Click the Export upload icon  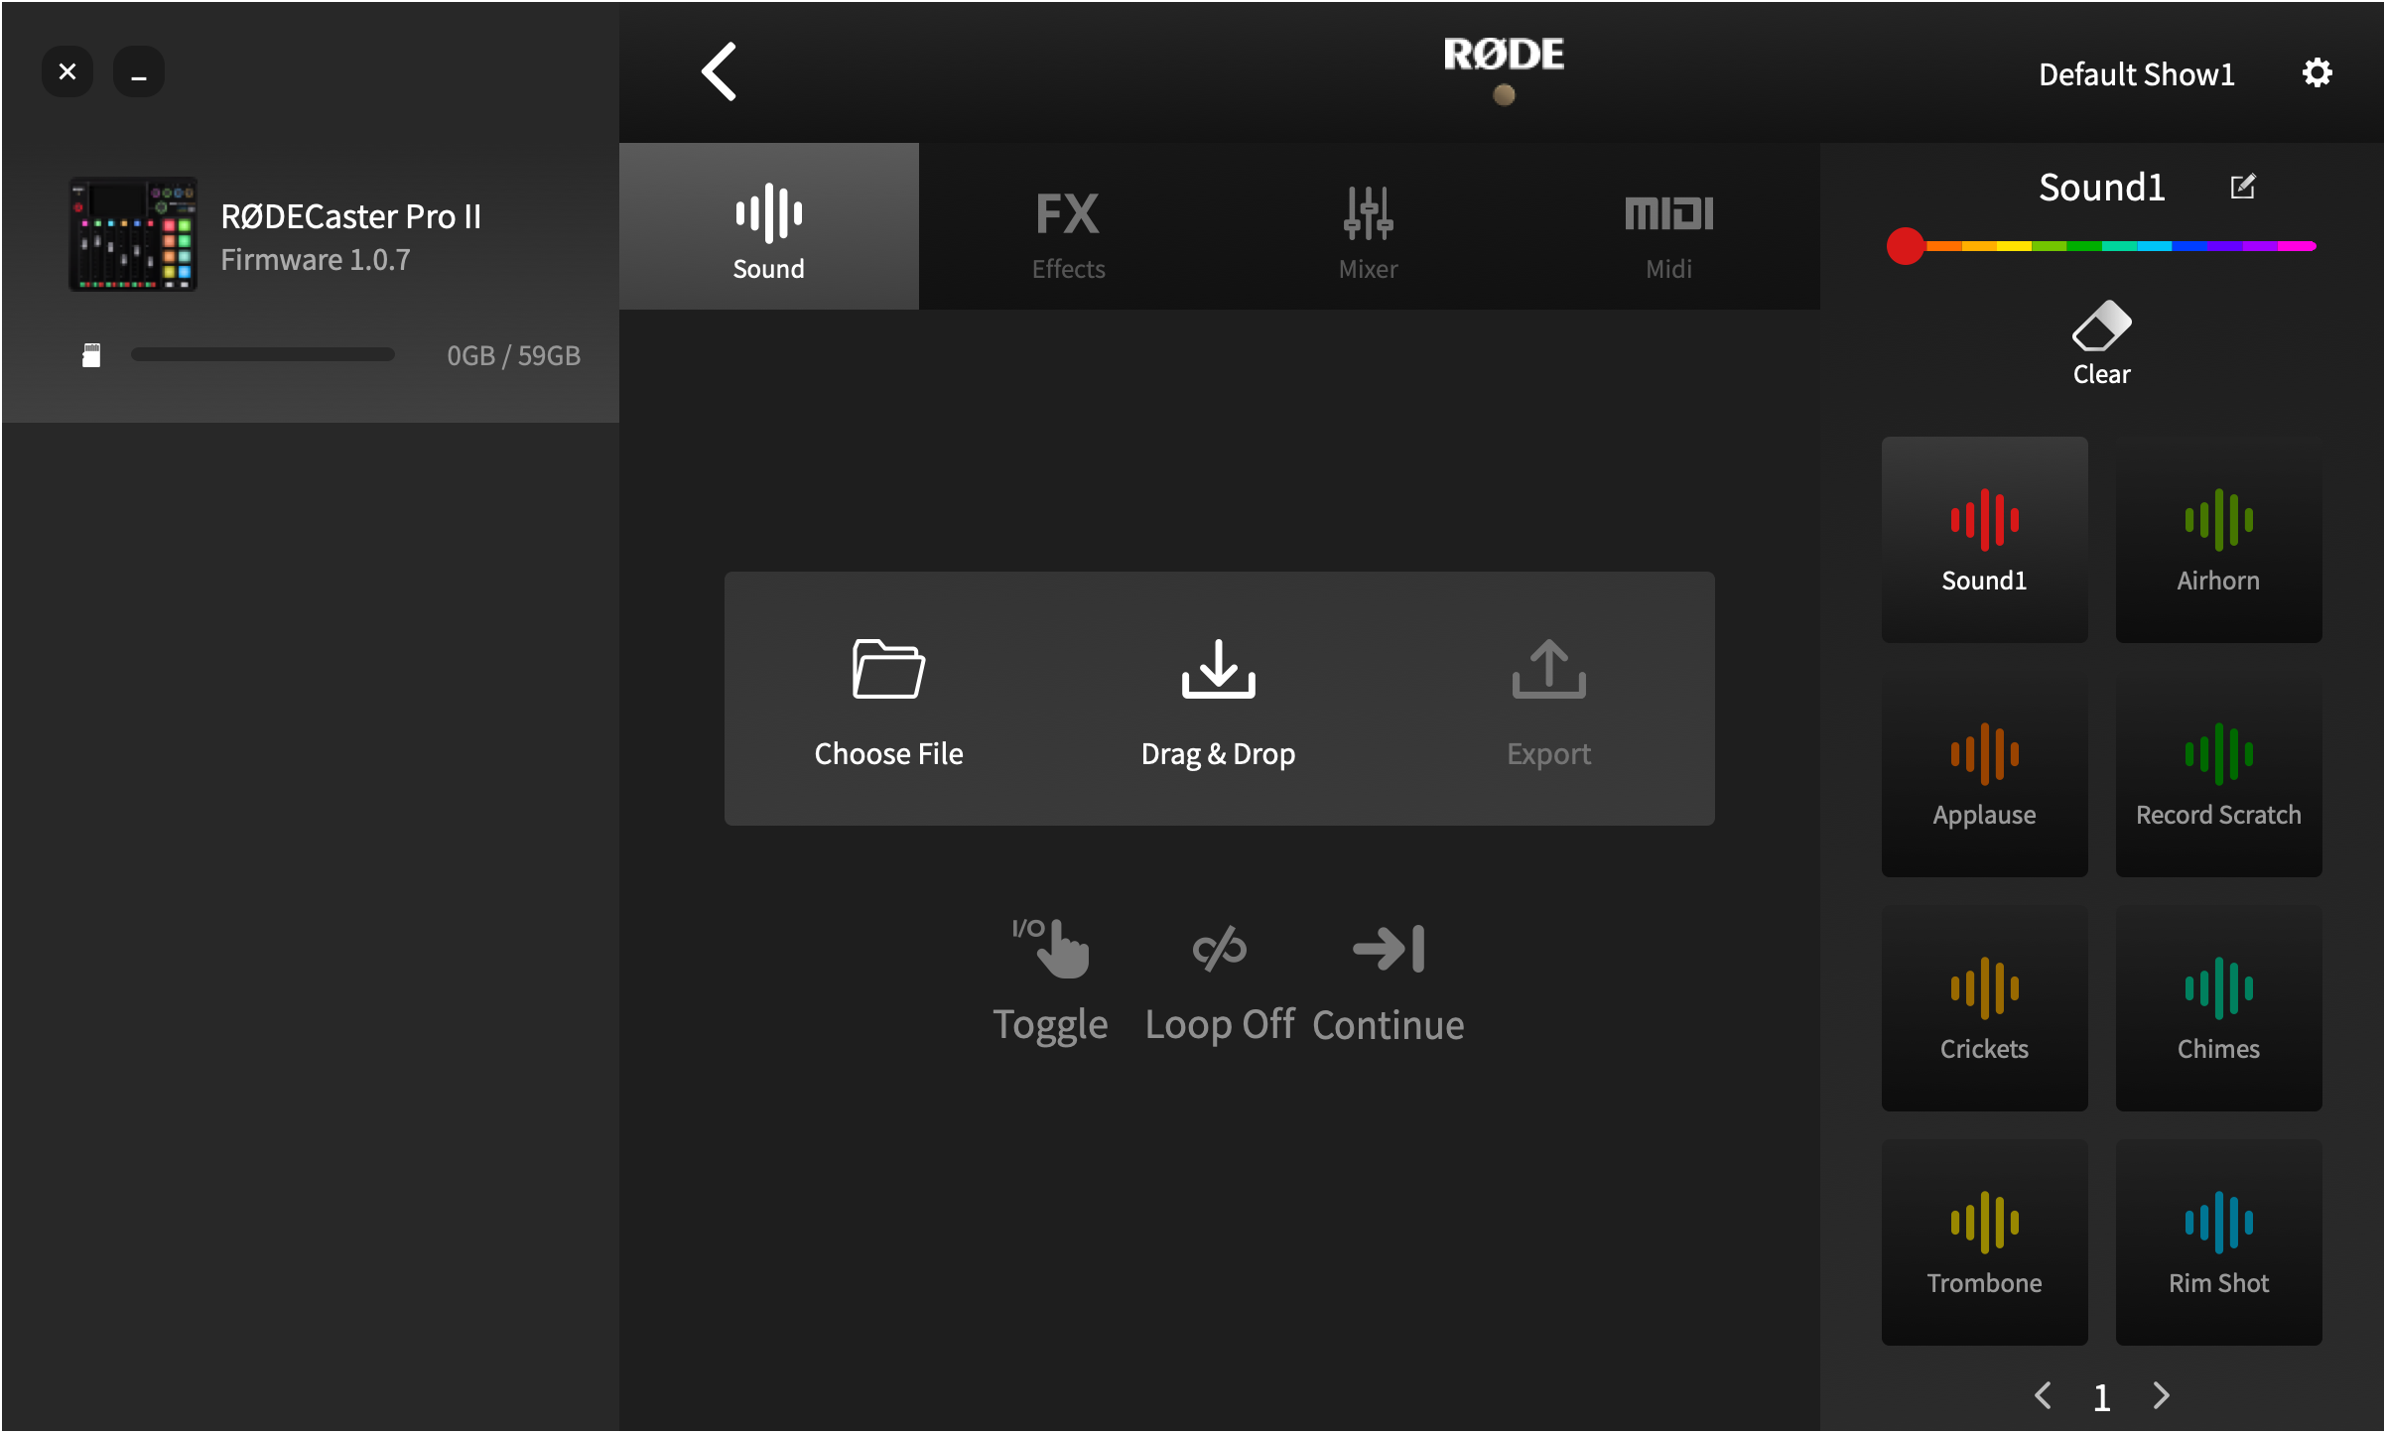[x=1548, y=670]
